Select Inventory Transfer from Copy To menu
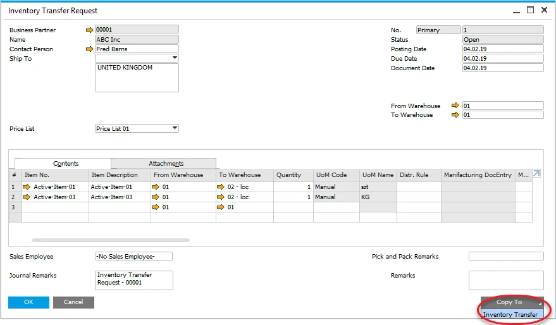Viewport: 556px width, 325px height. point(510,314)
